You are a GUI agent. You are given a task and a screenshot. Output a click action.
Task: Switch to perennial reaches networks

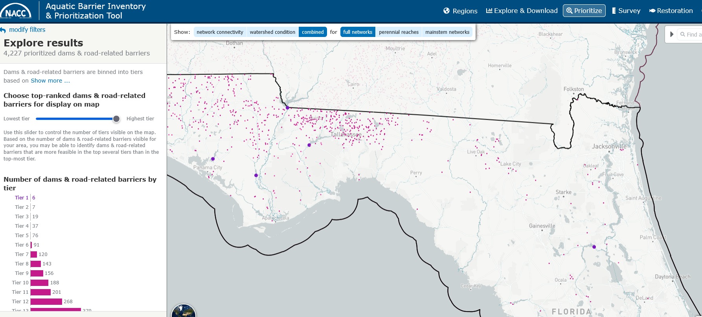(x=399, y=32)
